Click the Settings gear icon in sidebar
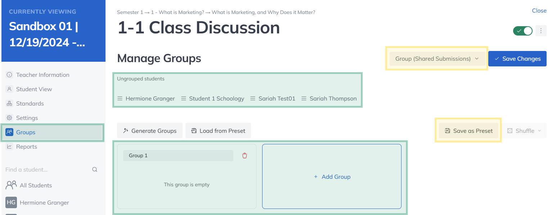 (9, 118)
